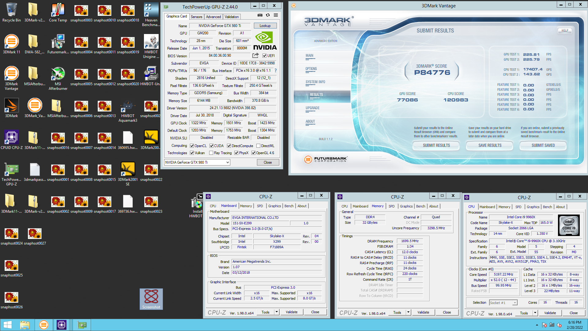Click SAVE RESULTS button
The image size is (588, 331).
pyautogui.click(x=490, y=145)
